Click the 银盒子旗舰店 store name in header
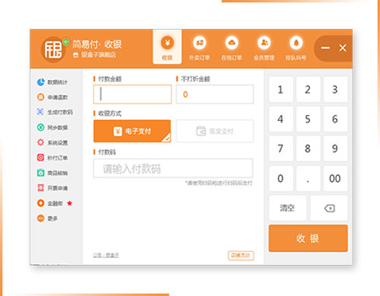This screenshot has height=296, width=380. 98,55
